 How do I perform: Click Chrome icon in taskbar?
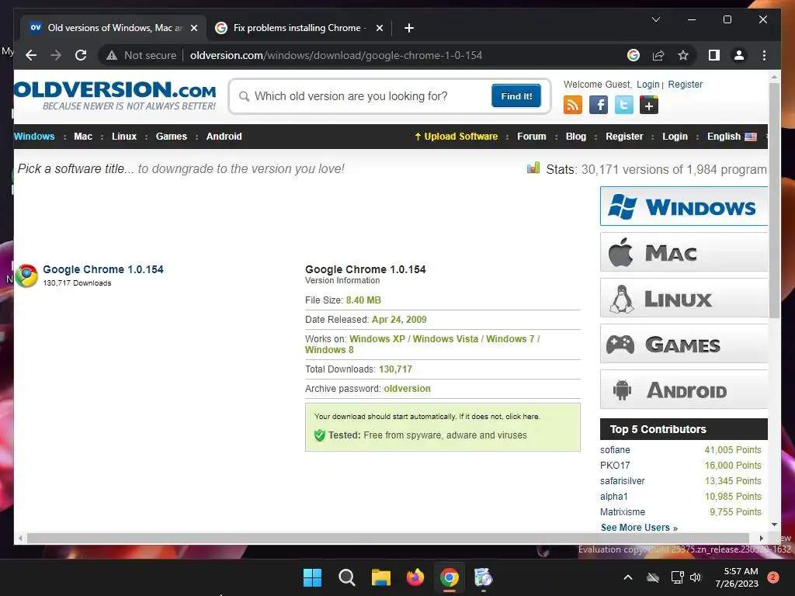pos(450,577)
